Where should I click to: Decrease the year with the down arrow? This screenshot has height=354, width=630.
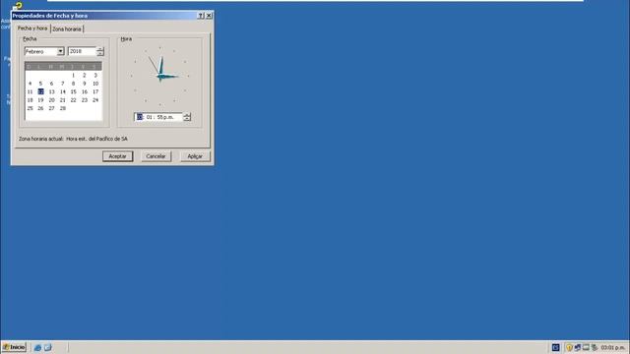pyautogui.click(x=100, y=54)
